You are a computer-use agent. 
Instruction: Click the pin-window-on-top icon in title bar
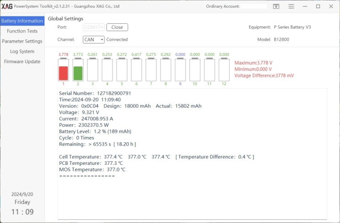click(x=276, y=6)
